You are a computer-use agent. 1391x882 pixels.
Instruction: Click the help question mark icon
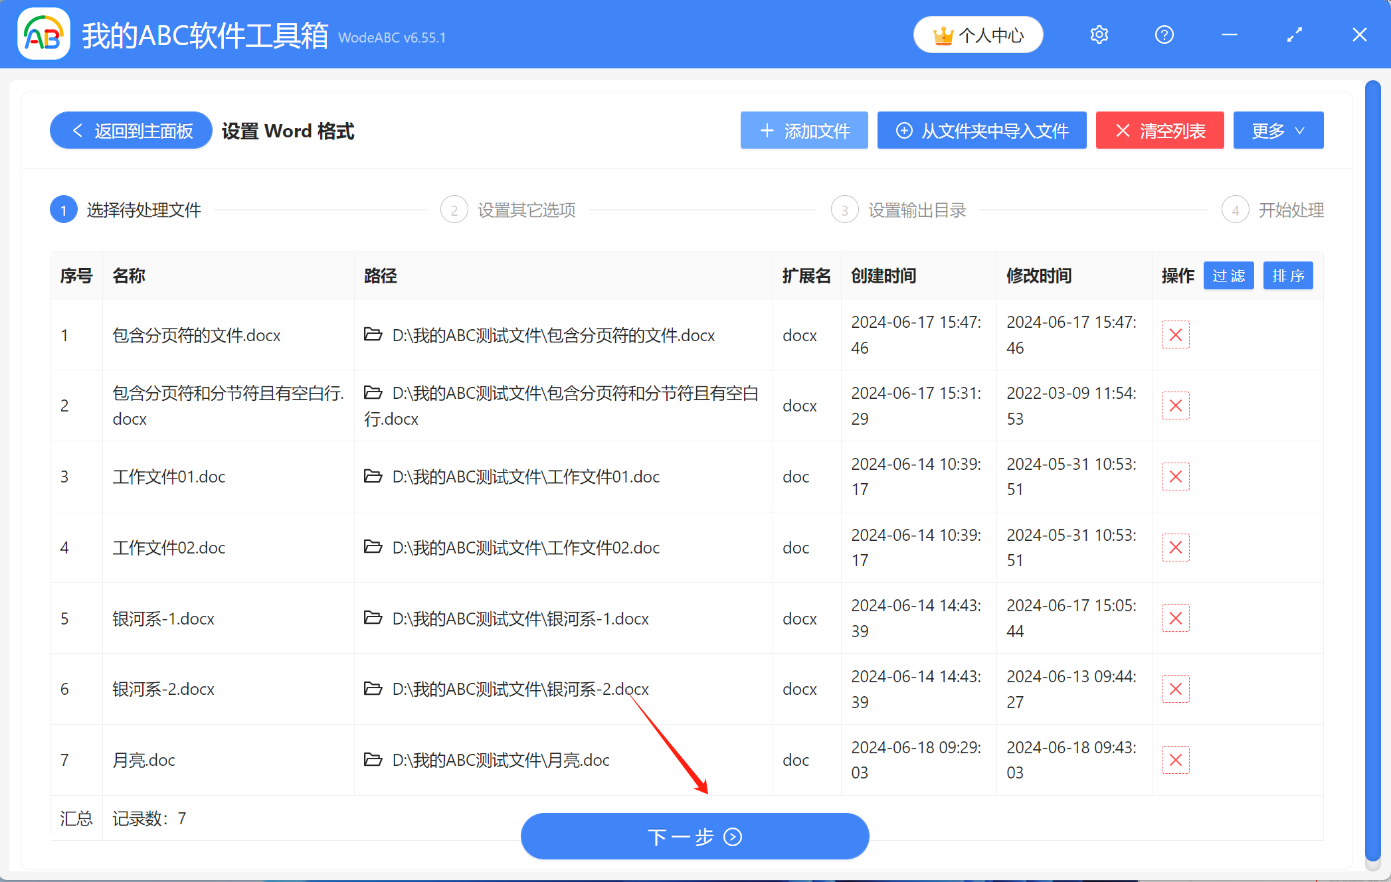1164,35
